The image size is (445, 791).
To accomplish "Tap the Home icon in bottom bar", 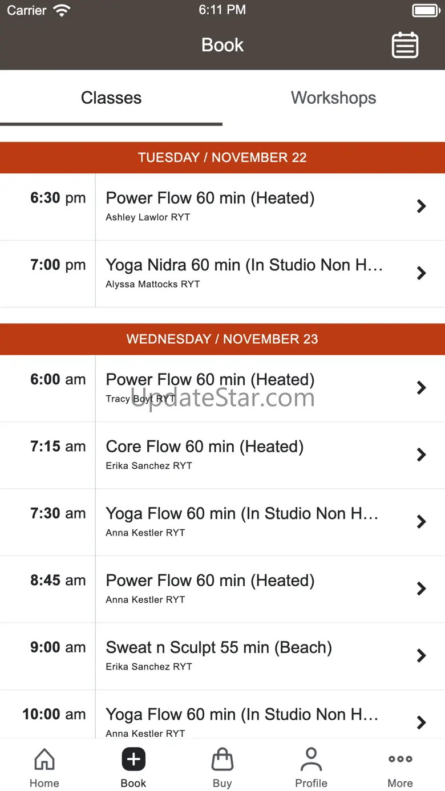I will [44, 760].
